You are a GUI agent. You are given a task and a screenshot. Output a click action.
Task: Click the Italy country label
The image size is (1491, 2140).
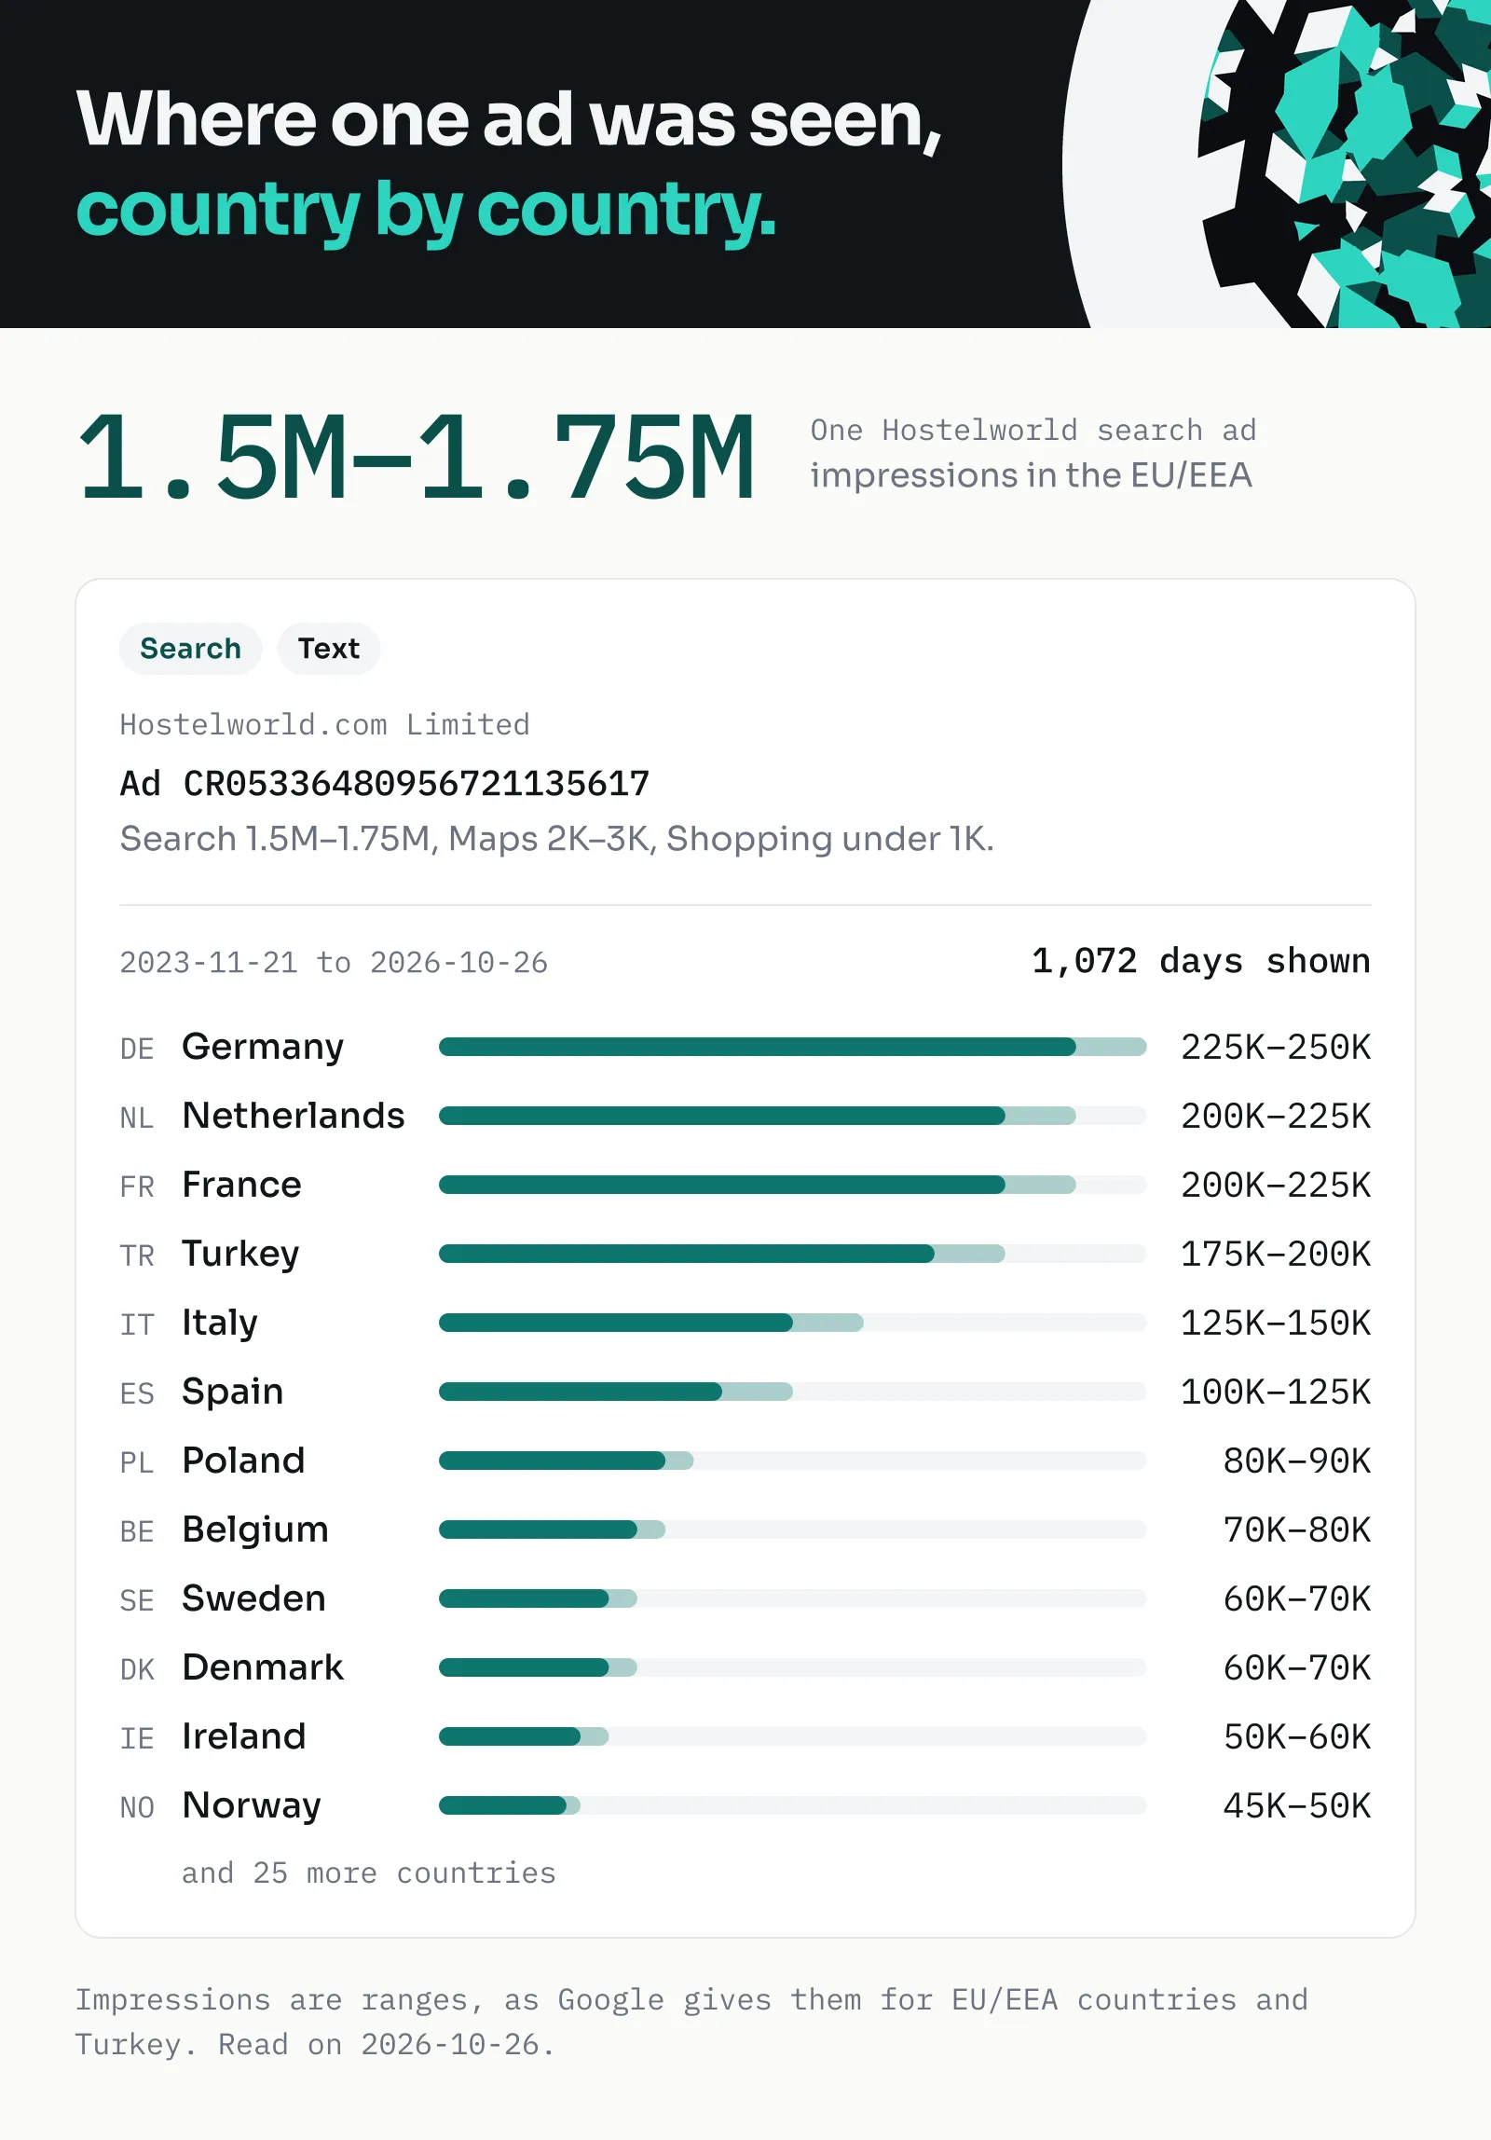coord(220,1324)
